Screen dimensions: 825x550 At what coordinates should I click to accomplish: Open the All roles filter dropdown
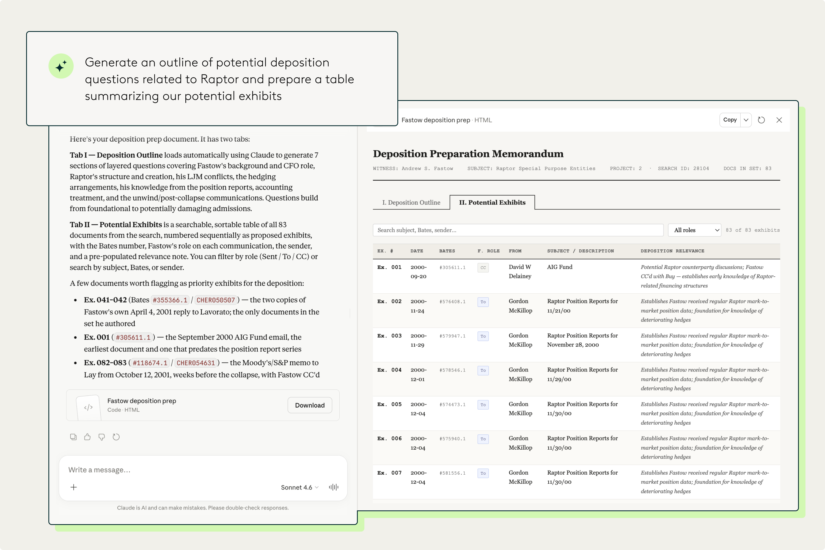(695, 230)
